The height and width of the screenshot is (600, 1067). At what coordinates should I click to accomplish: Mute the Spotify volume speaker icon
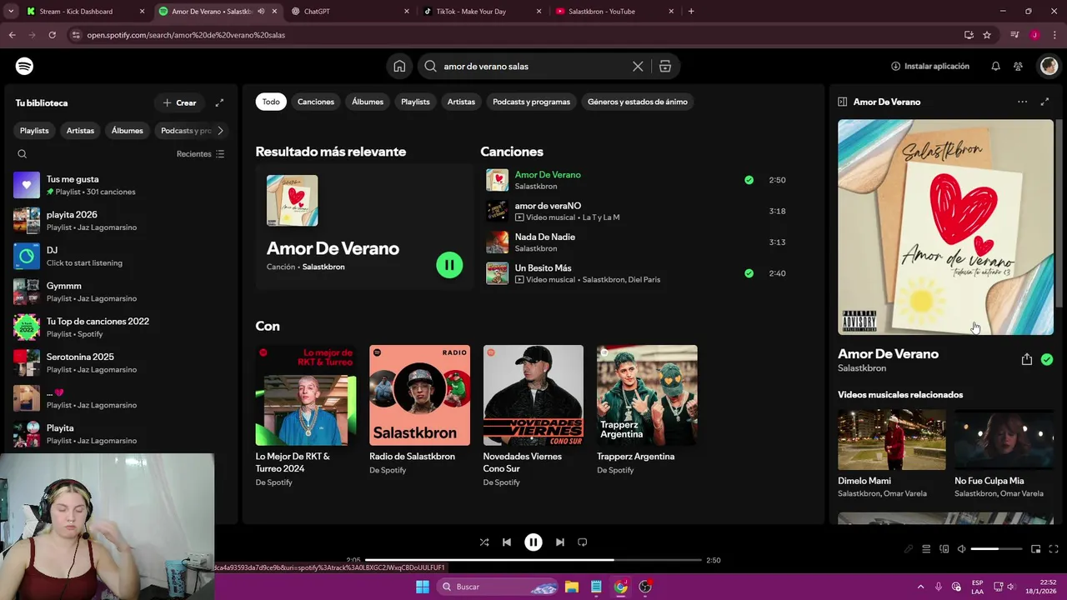tap(961, 549)
